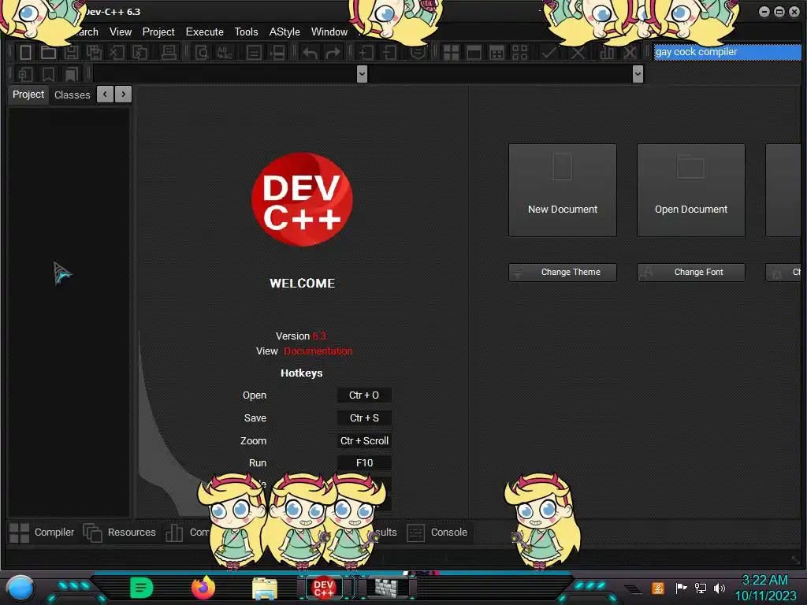Click the Change Font button
Viewport: 807px width, 605px height.
click(x=690, y=272)
